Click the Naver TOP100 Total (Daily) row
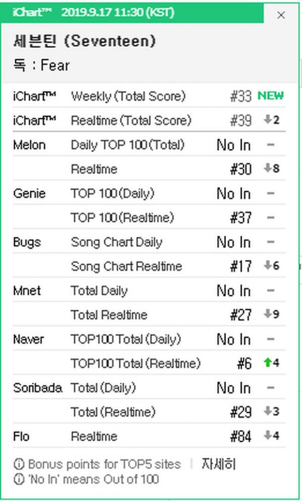This screenshot has height=501, width=302. (149, 339)
